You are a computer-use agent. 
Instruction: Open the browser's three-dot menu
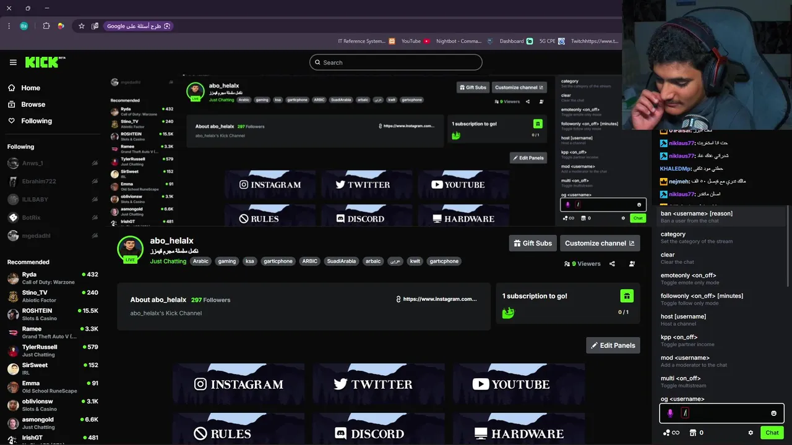[x=9, y=26]
